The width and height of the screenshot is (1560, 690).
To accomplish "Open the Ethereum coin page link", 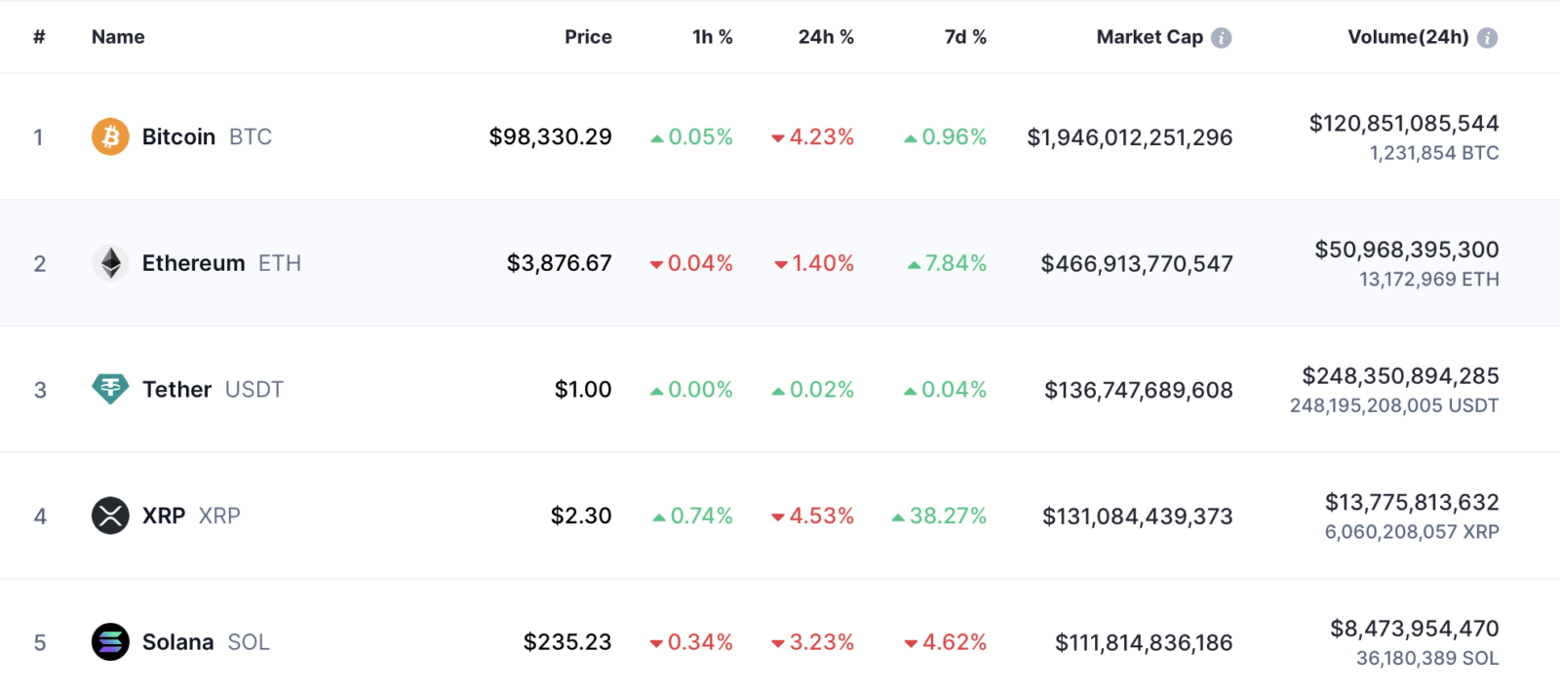I will (x=221, y=263).
